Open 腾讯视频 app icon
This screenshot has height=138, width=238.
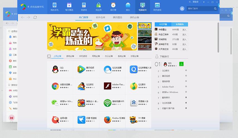click(81, 69)
